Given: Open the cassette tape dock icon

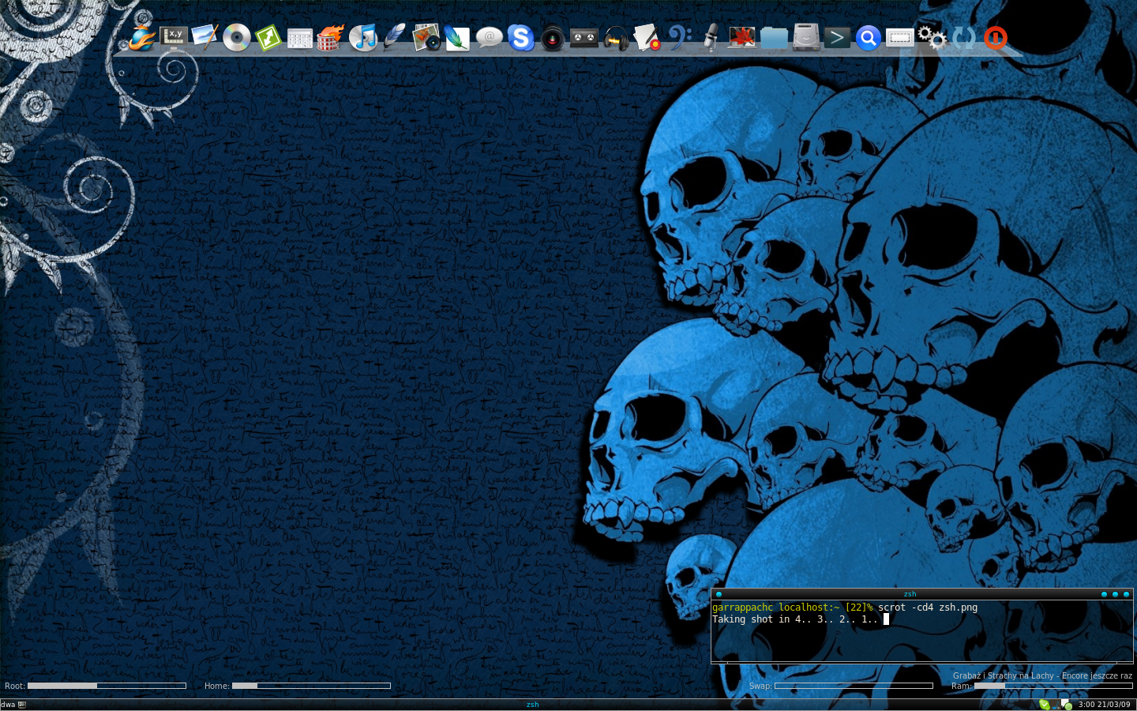Looking at the screenshot, I should [584, 37].
